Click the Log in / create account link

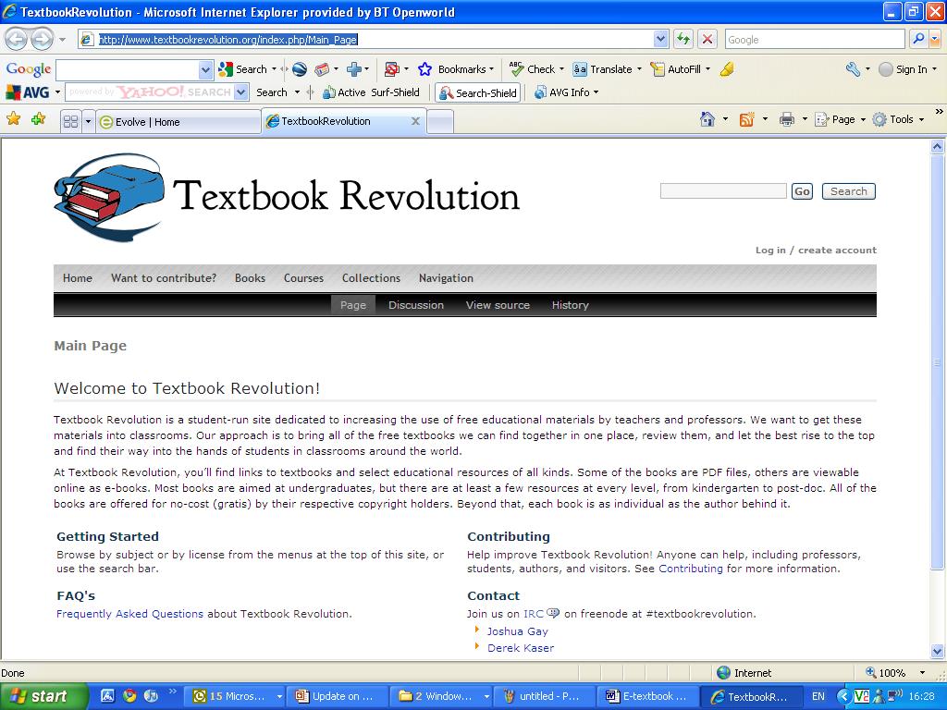(x=816, y=250)
